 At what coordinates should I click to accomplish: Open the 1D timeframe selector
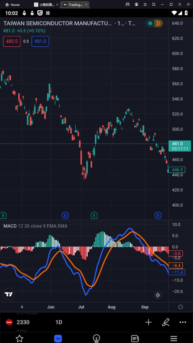click(59, 322)
